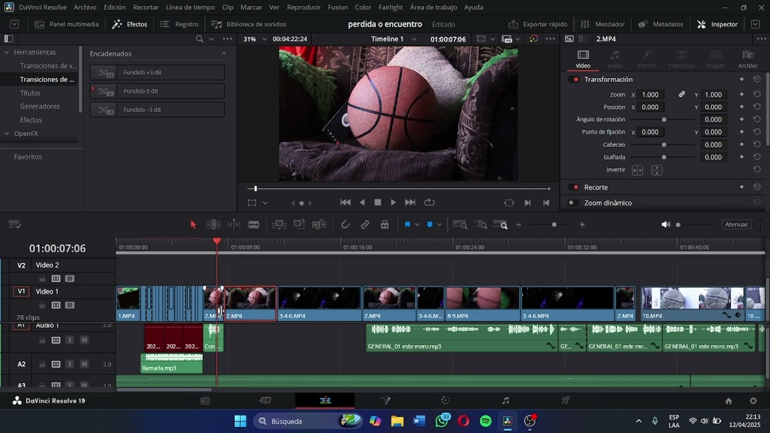Select Generadores in effects list
The width and height of the screenshot is (770, 433).
(40, 106)
